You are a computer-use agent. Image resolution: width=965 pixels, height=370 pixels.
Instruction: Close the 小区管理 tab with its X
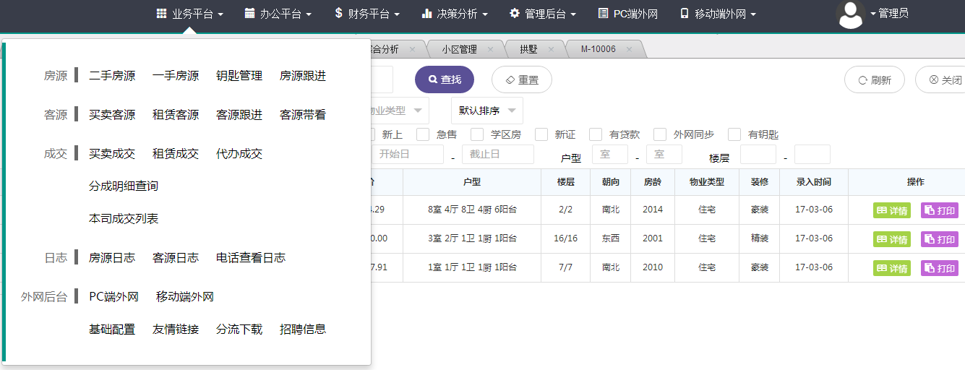tap(490, 49)
